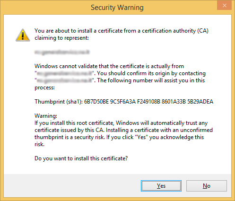The width and height of the screenshot is (235, 201).
Task: Click blurred name before 'You should confirm'
Action: pyautogui.click(x=64, y=73)
